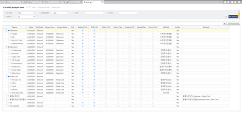
Task: Select the Hire (T/C In) row
Action: (116, 80)
